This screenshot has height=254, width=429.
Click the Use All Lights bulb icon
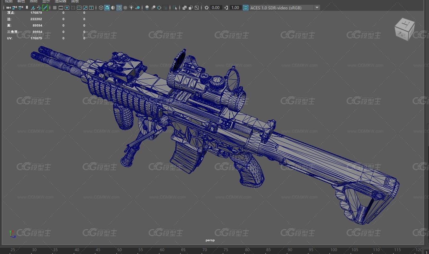point(131,8)
